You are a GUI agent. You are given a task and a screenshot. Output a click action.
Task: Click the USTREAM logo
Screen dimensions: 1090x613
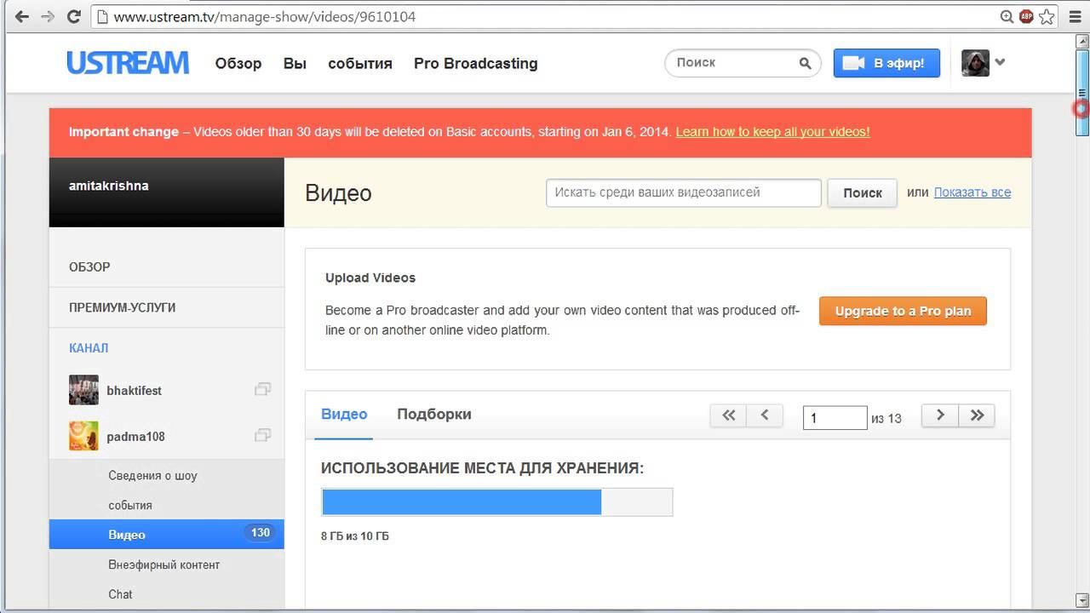click(x=128, y=63)
